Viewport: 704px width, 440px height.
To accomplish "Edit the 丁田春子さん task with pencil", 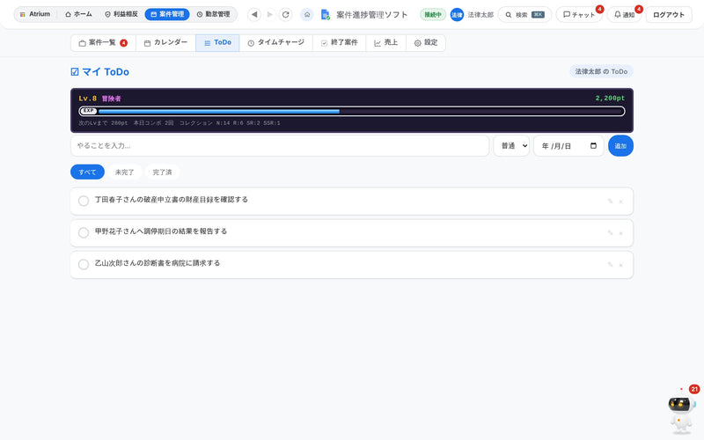I will click(x=610, y=202).
